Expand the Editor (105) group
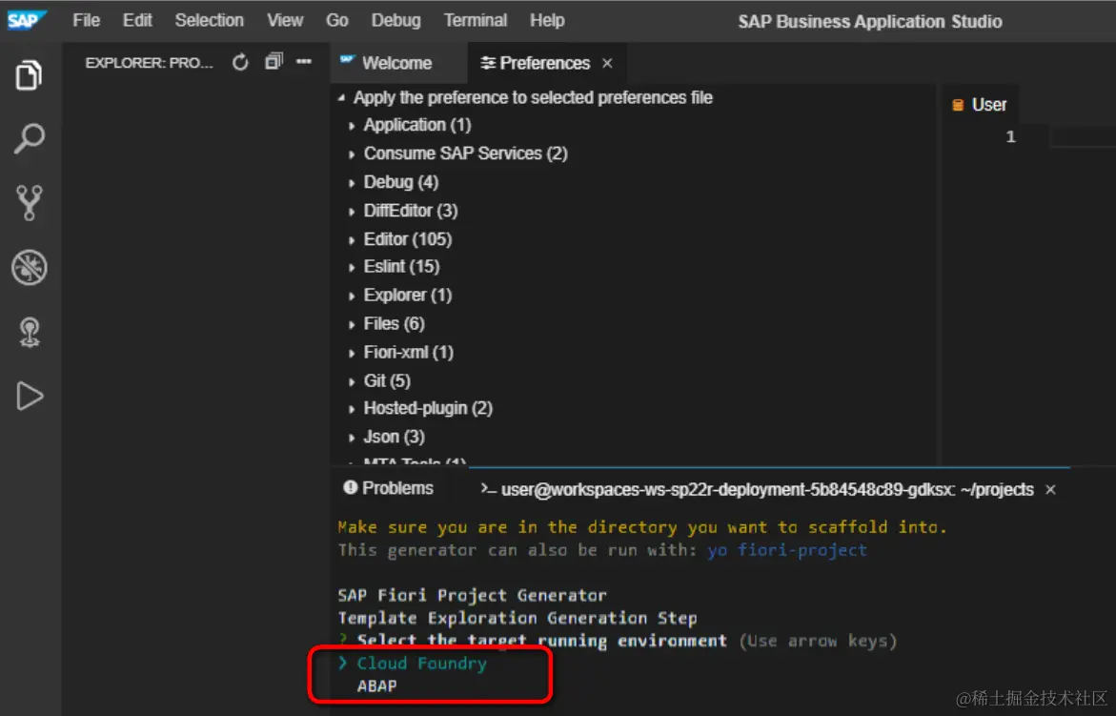 (x=408, y=239)
